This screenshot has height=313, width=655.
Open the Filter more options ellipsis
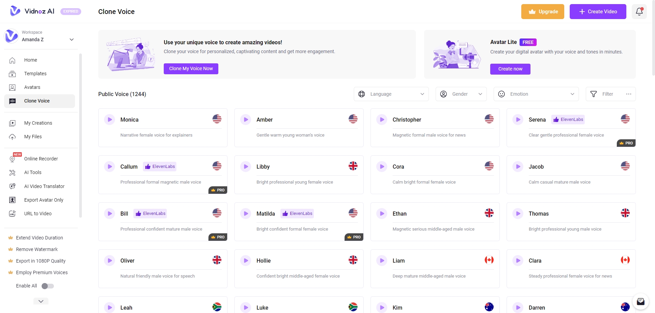point(629,94)
